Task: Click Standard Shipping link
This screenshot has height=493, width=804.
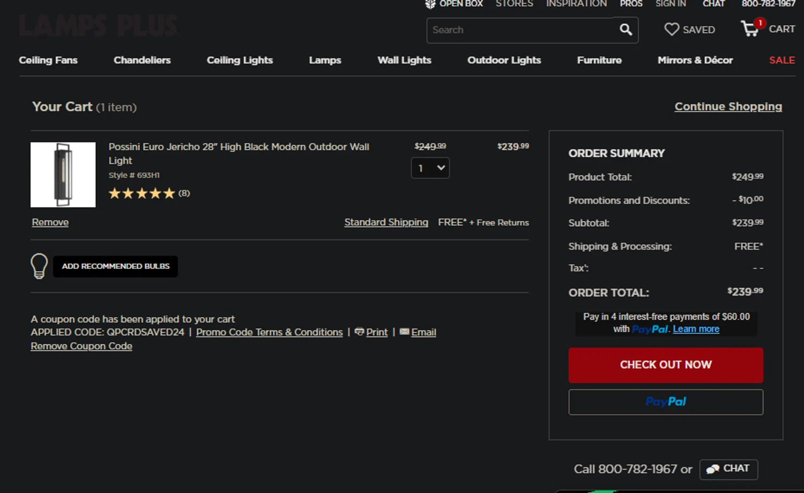Action: tap(386, 222)
